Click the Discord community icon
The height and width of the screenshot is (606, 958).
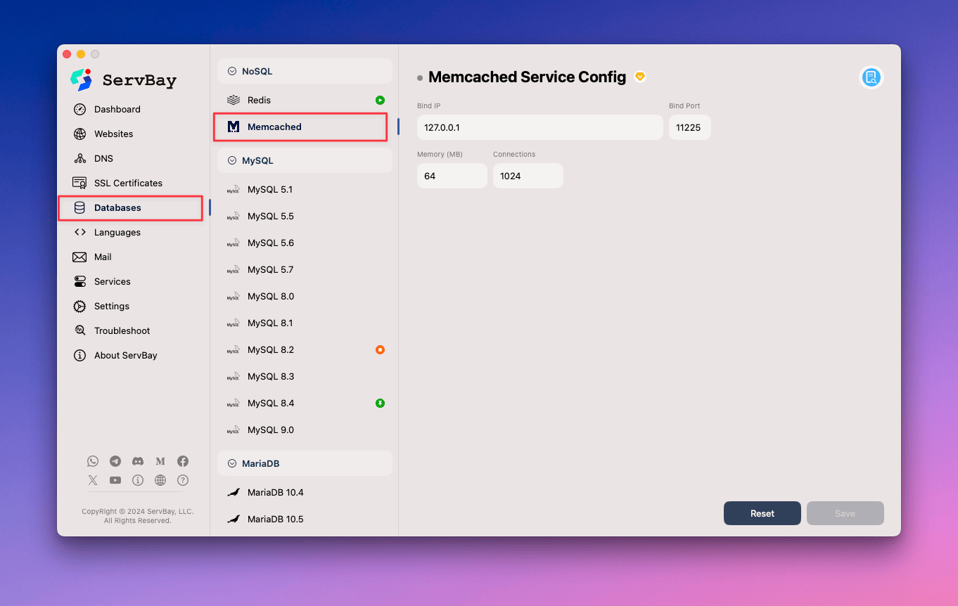(x=138, y=461)
